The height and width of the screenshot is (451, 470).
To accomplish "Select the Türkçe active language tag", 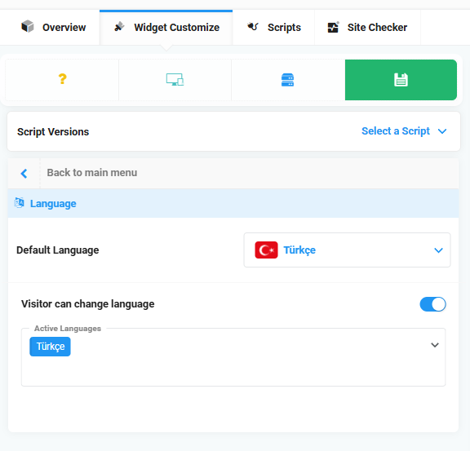I will [x=50, y=347].
